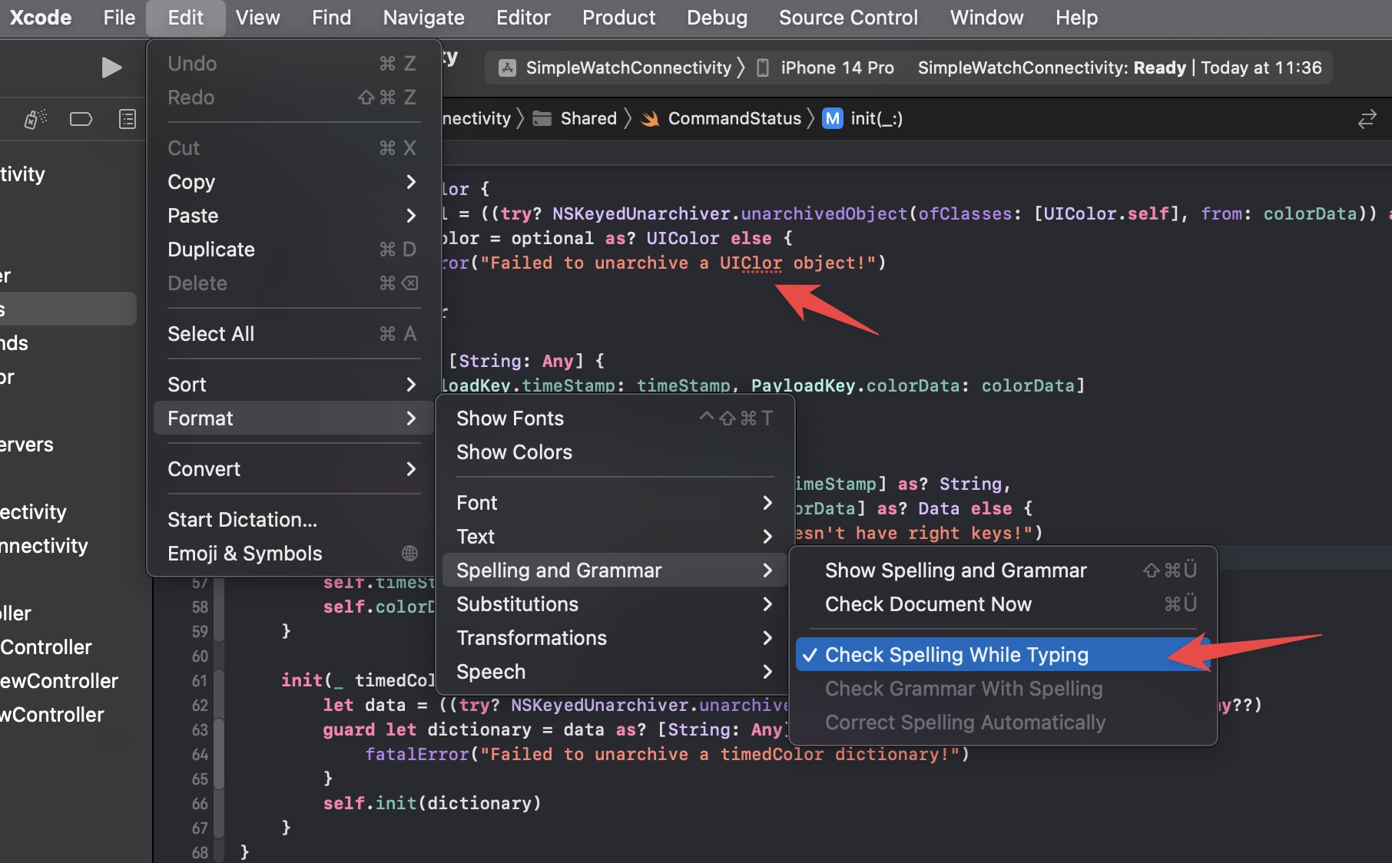1392x863 pixels.
Task: Open the Spelling and Grammar submenu
Action: pos(615,570)
